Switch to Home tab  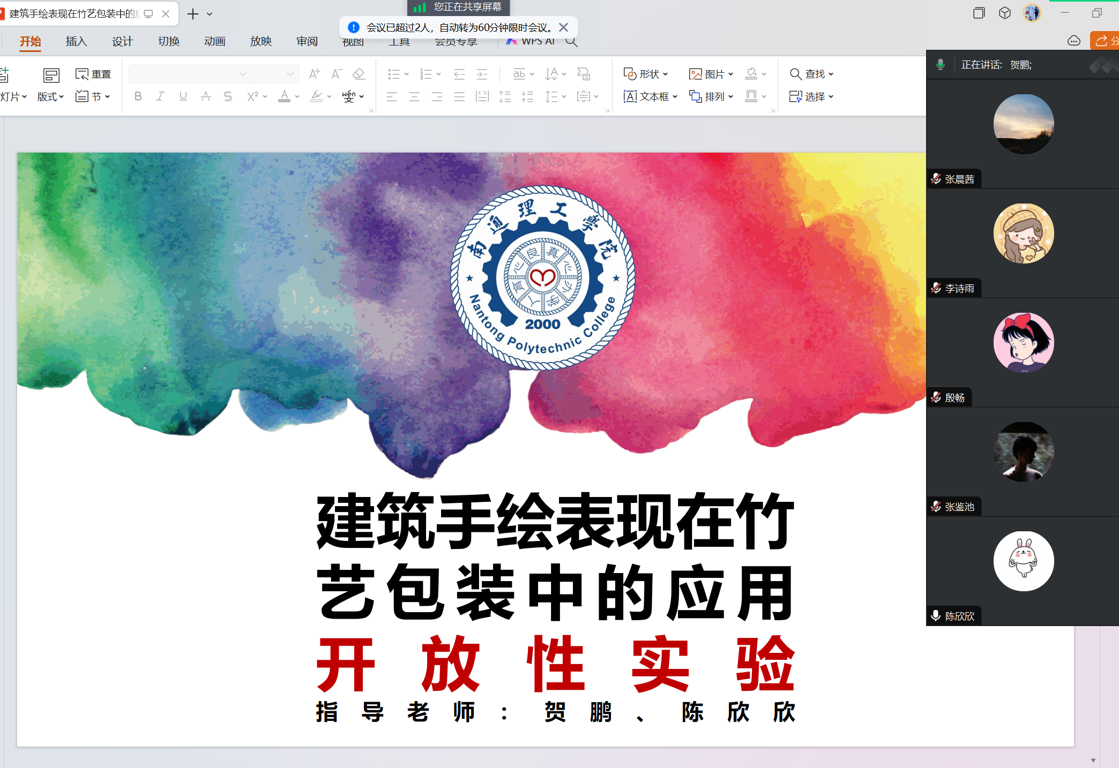(x=31, y=41)
